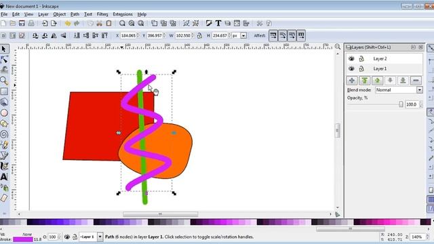Toggle width/height ratio lock

(x=199, y=36)
